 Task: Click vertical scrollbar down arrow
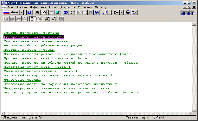[194, 110]
